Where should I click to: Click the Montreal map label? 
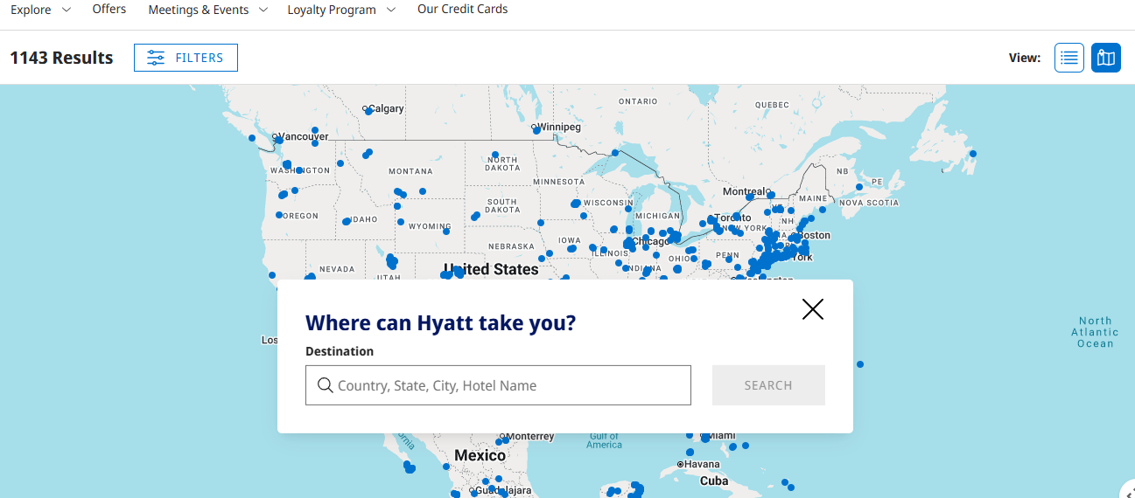pyautogui.click(x=746, y=191)
